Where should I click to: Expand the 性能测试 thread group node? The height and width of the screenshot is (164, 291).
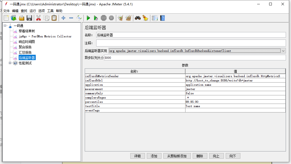point(10,63)
